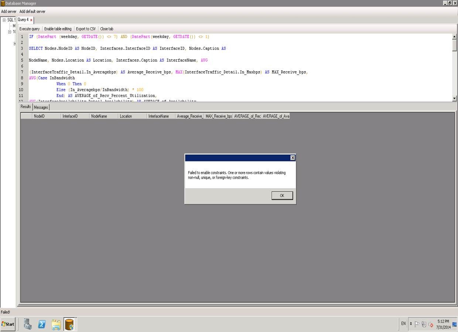458x332 pixels.
Task: Open Server Manager from the taskbar
Action: point(28,324)
